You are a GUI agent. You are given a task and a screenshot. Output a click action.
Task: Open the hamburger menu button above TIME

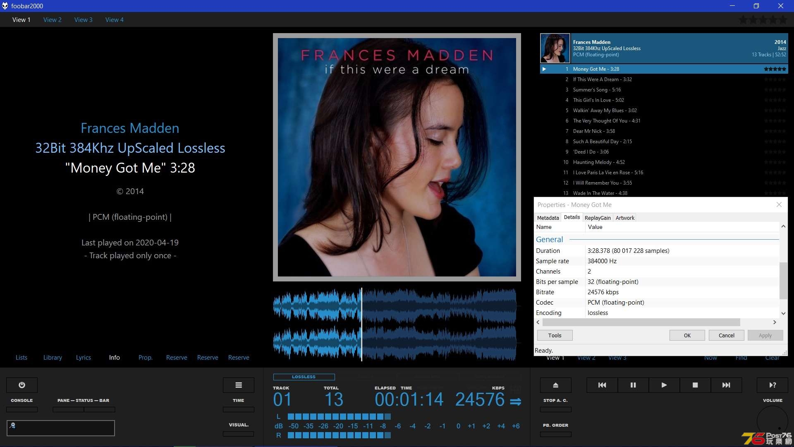pyautogui.click(x=239, y=385)
